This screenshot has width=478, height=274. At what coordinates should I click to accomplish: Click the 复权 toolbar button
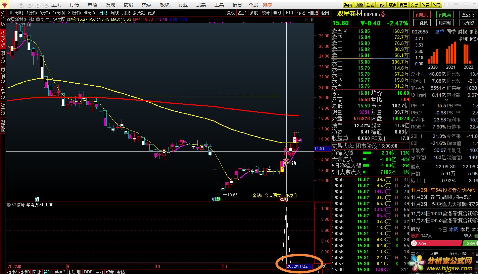231,13
